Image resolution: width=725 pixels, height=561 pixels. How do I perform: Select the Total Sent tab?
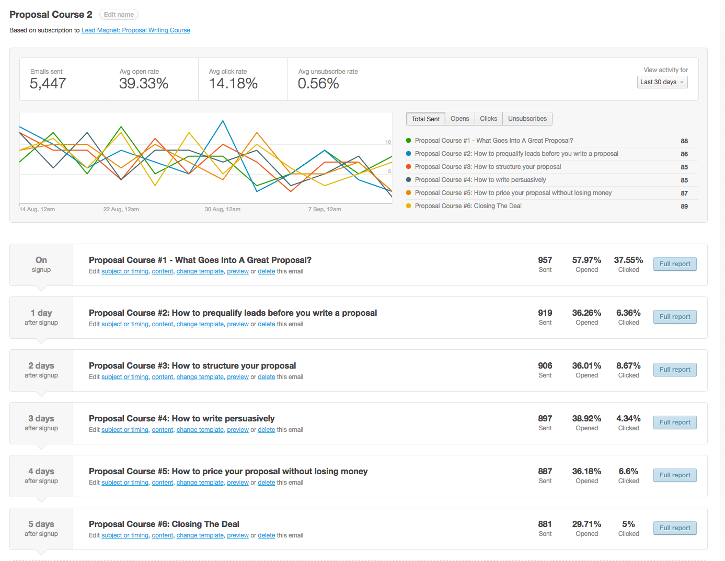click(425, 119)
